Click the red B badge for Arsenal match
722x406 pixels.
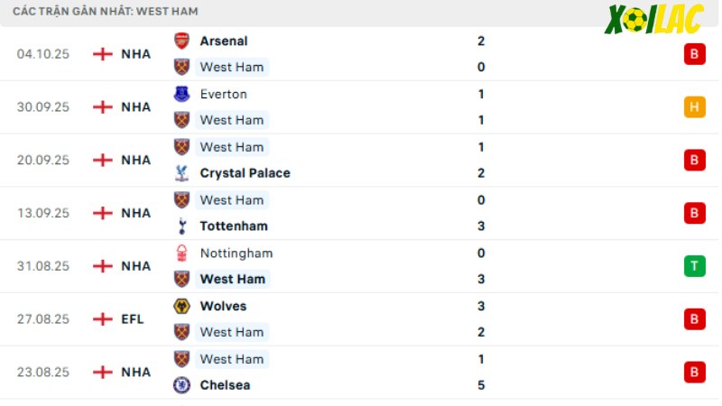[x=694, y=54]
